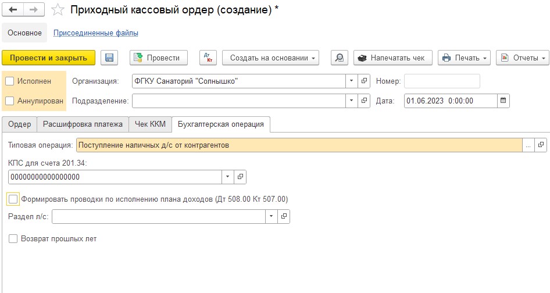The width and height of the screenshot is (550, 293).
Task: Choose Типовая операция with the ellipsis button
Action: click(528, 145)
